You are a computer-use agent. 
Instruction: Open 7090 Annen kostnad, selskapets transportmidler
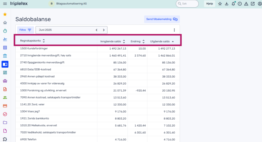tap(50, 97)
